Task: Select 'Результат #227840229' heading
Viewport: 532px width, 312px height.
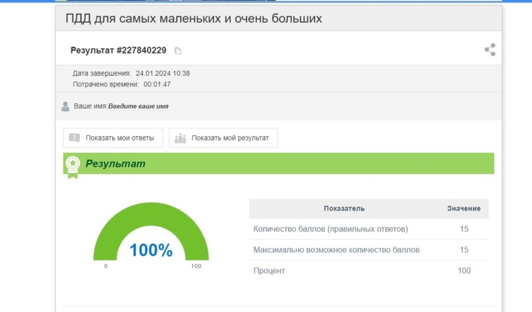Action: pos(119,50)
